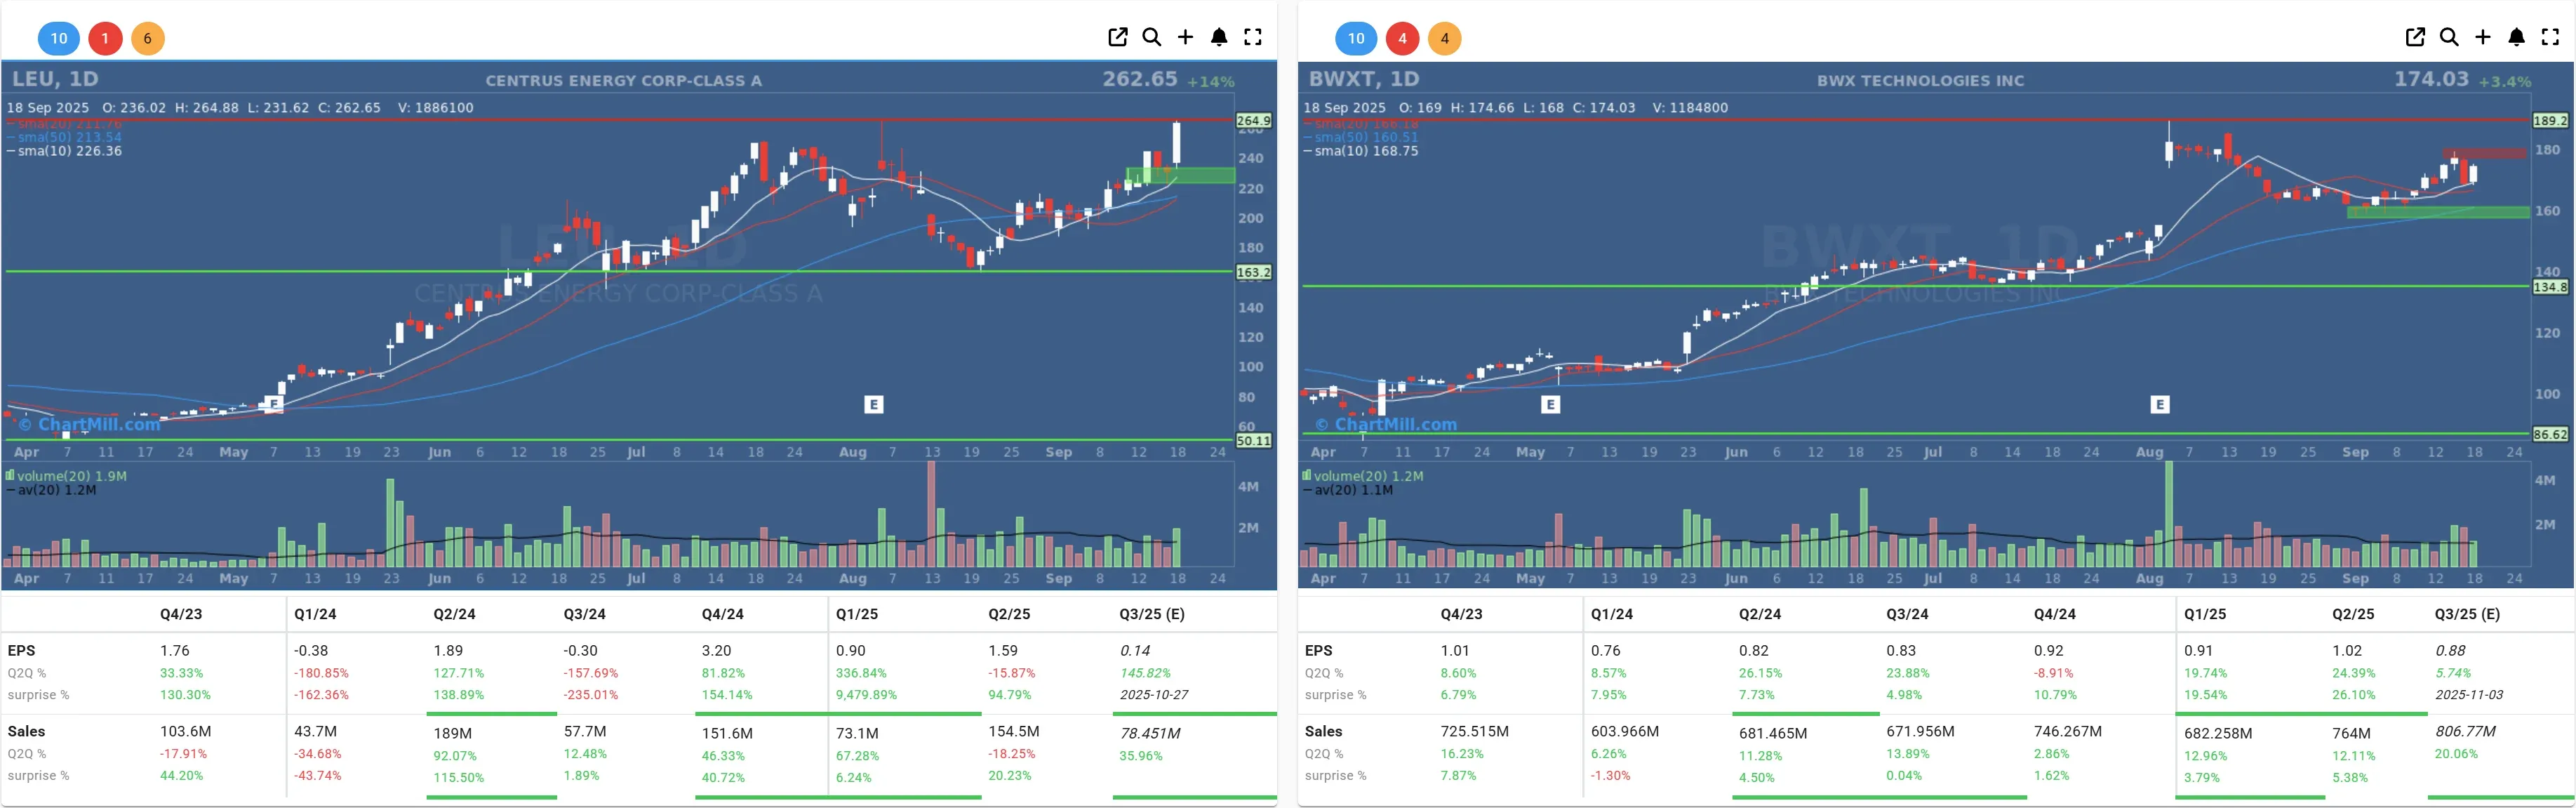Click the August earnings E marker on BWXT
Image resolution: width=2576 pixels, height=808 pixels.
(x=2160, y=404)
